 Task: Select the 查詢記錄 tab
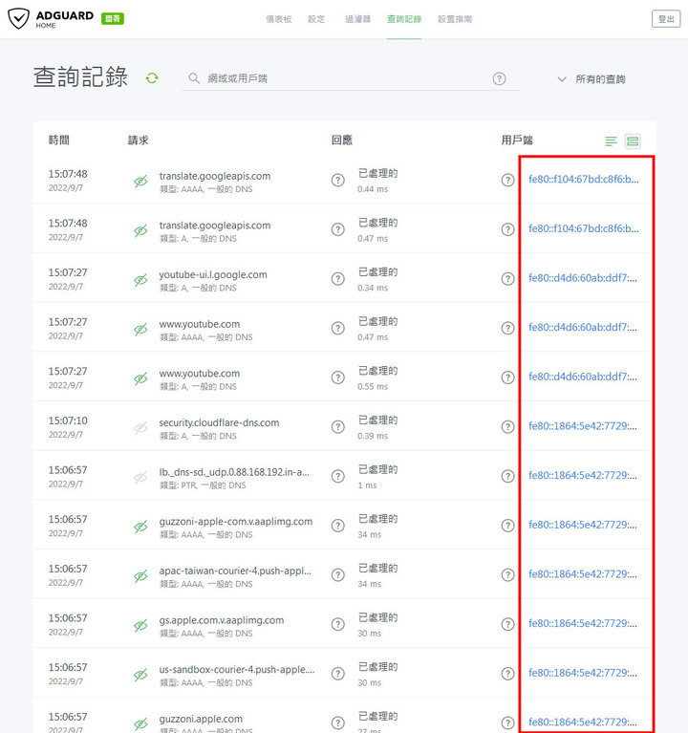tap(404, 19)
